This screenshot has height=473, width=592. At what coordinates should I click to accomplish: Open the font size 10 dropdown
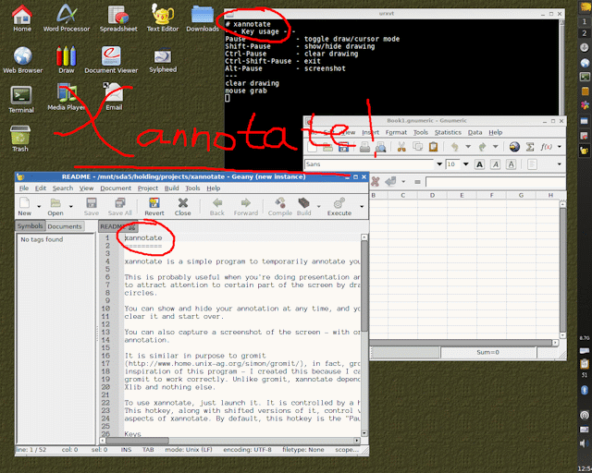coord(466,164)
